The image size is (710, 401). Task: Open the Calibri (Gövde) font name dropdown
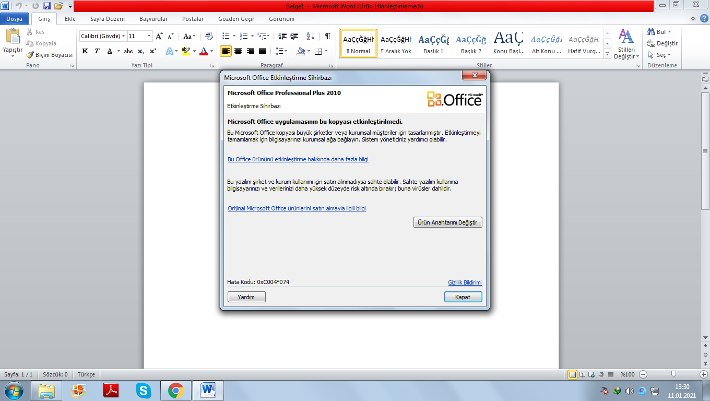pos(124,36)
